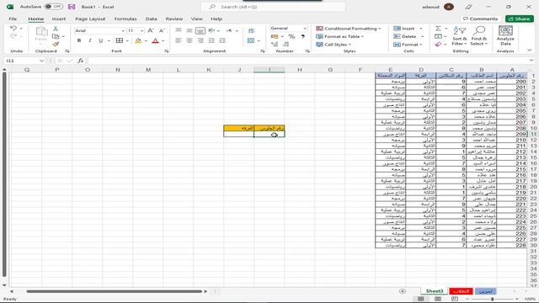The height and width of the screenshot is (303, 539).
Task: Apply the Fill Color bucket
Action: point(138,41)
